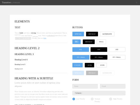Image resolution: width=140 pixels, height=105 pixels.
Task: Click the blue BIG button
Action: (76, 42)
